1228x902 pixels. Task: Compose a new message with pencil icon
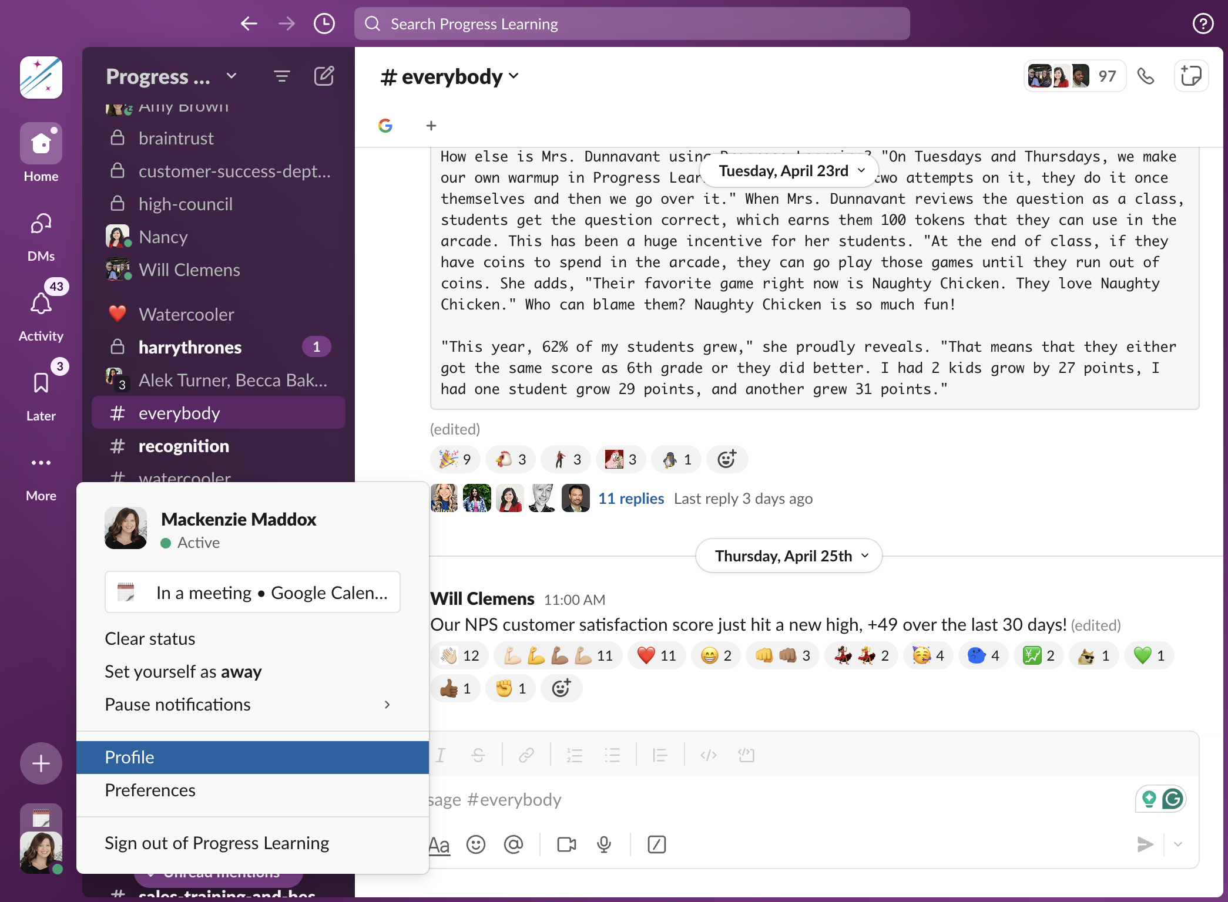(324, 76)
